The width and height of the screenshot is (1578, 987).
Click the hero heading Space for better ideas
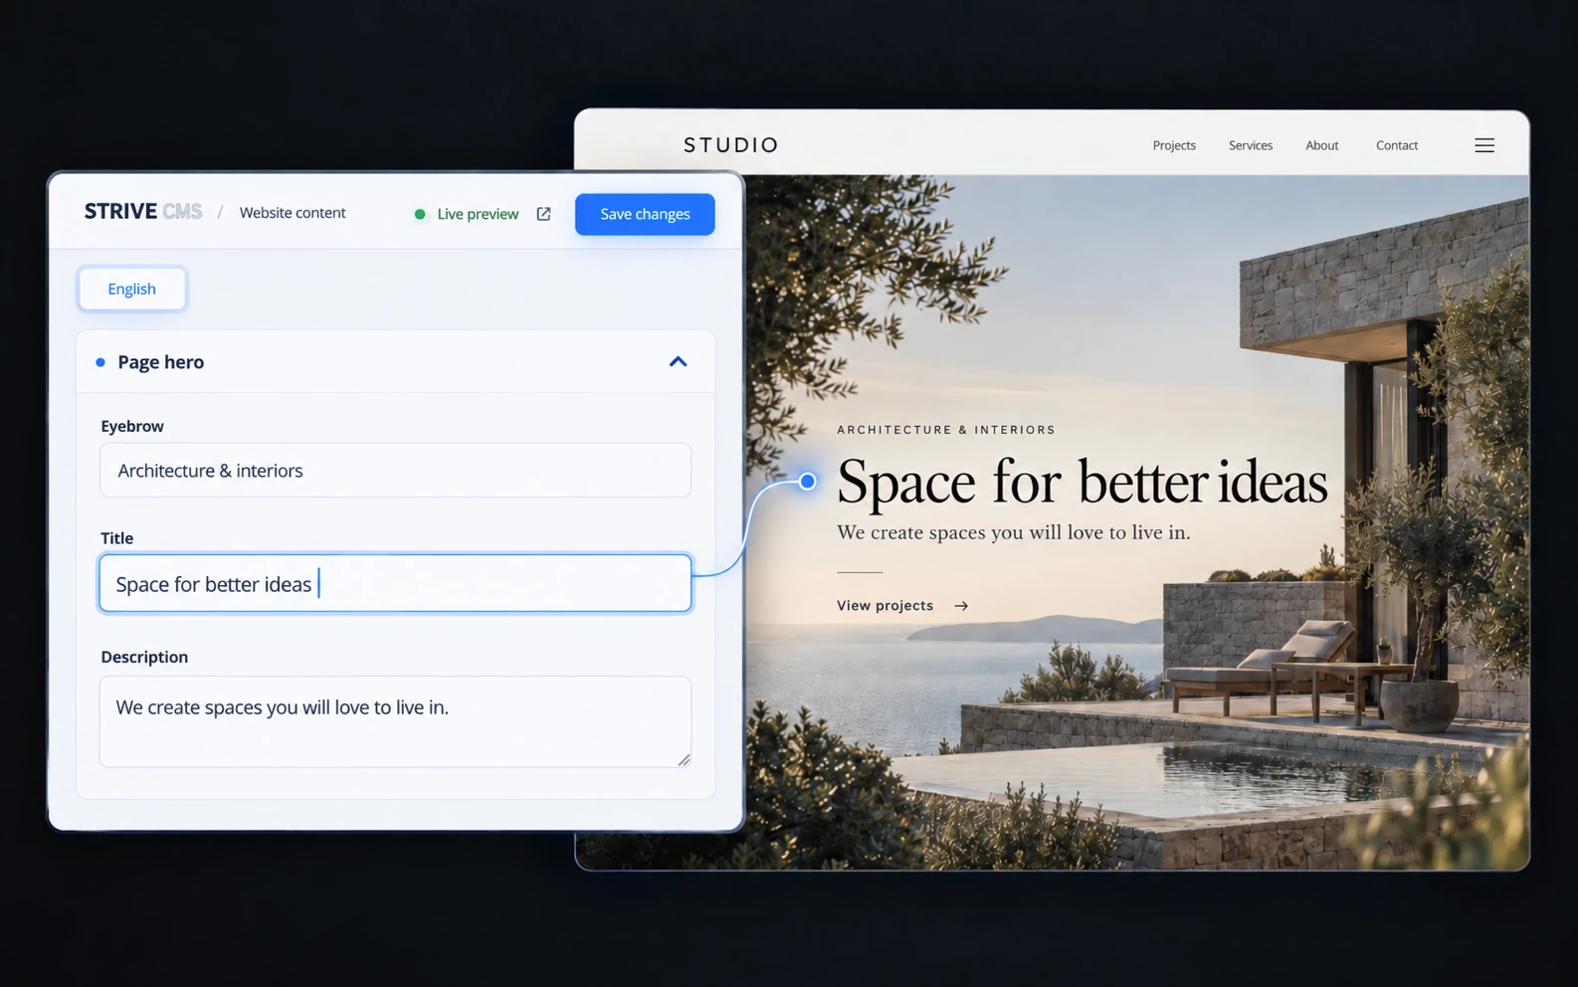[1083, 483]
